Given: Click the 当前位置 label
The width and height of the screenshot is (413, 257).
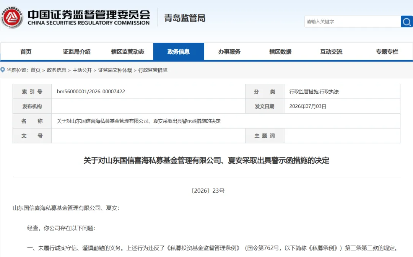Looking at the screenshot, I should click(x=17, y=70).
